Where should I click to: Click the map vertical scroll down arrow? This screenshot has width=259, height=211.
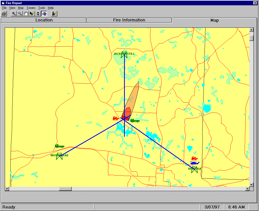[x=251, y=185]
